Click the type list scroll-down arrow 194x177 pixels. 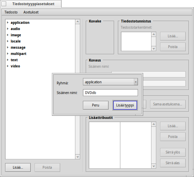77,157
